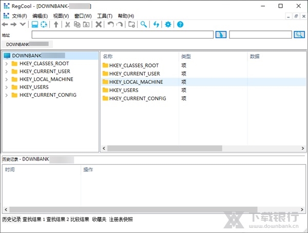Switch to 查找结果 1 tab
The width and height of the screenshot is (308, 233).
[x=33, y=219]
